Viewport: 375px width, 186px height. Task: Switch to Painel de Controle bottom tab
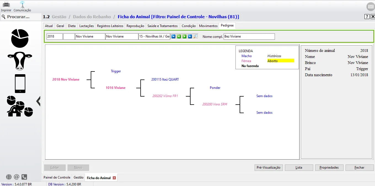(57, 177)
